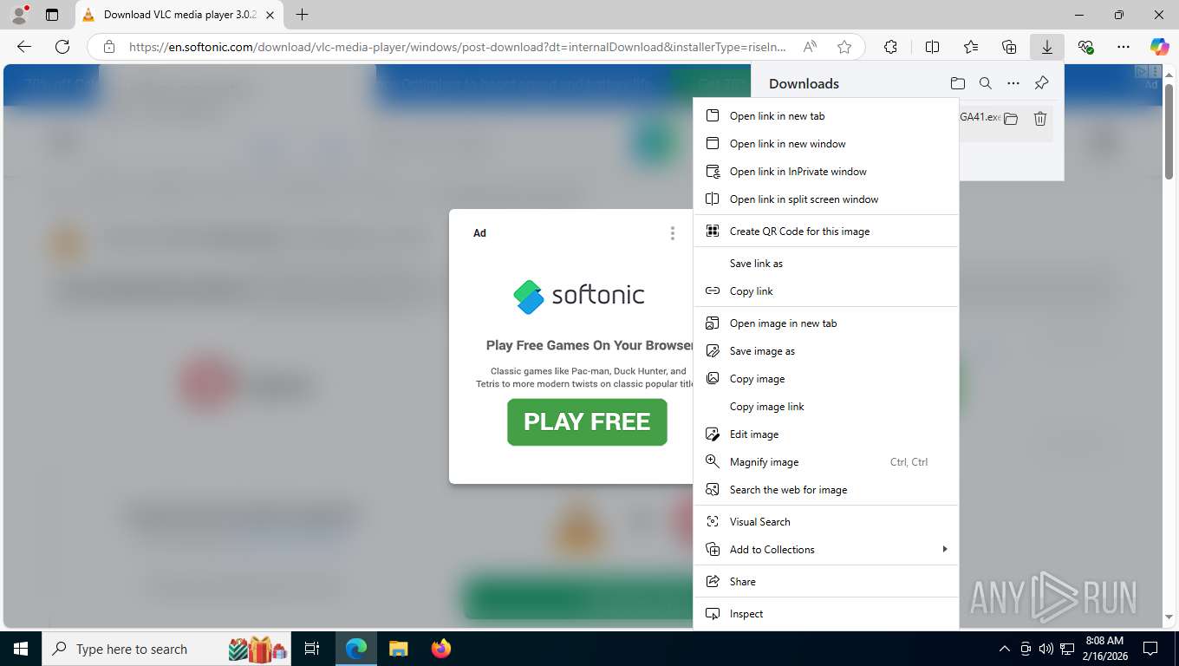Select 'Create QR Code for this image'

click(826, 232)
